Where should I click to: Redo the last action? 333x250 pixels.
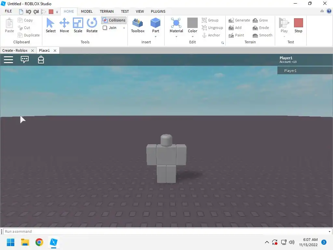pos(36,12)
